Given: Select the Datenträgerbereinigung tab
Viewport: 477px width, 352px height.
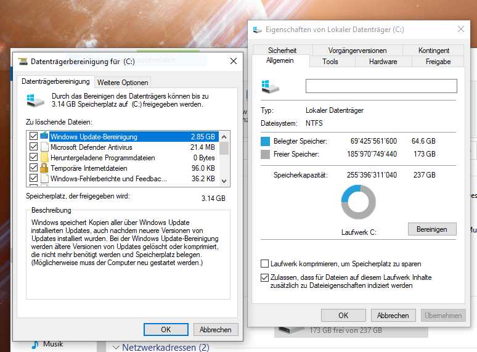Looking at the screenshot, I should 55,81.
